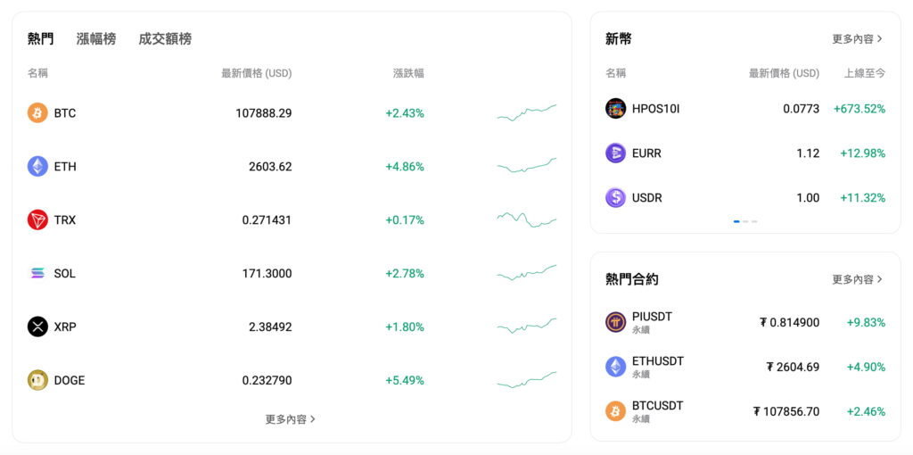Open the XRP black coin icon
Image resolution: width=913 pixels, height=455 pixels.
[x=37, y=327]
